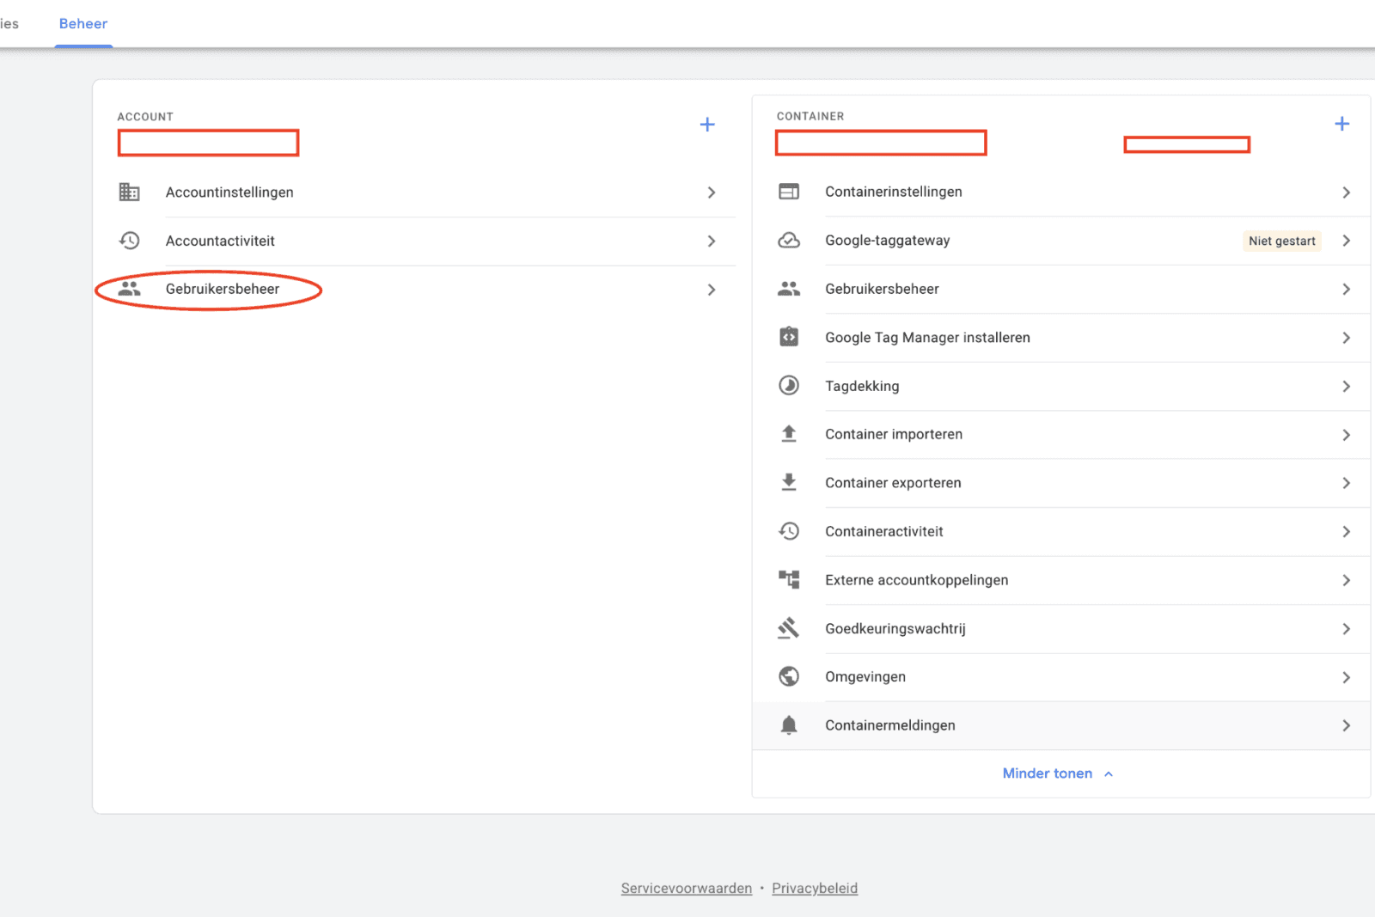
Task: Open Containermeldingen
Action: [x=1061, y=725]
